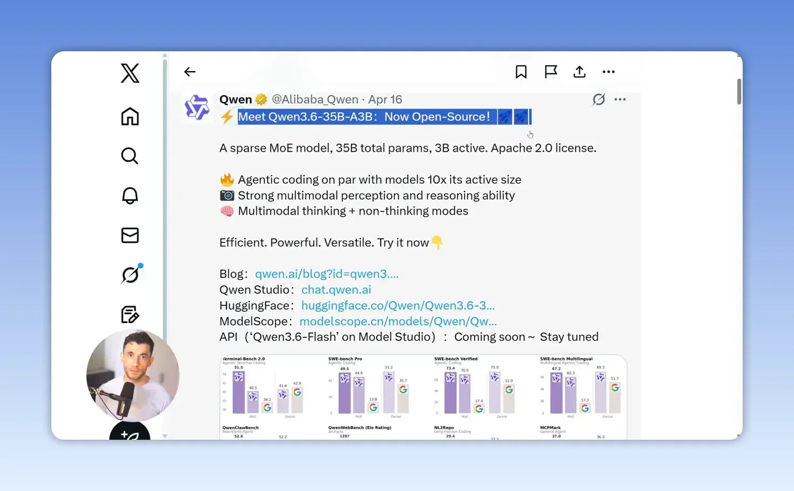Open the Qwen profile avatar
The height and width of the screenshot is (491, 794).
click(x=197, y=107)
